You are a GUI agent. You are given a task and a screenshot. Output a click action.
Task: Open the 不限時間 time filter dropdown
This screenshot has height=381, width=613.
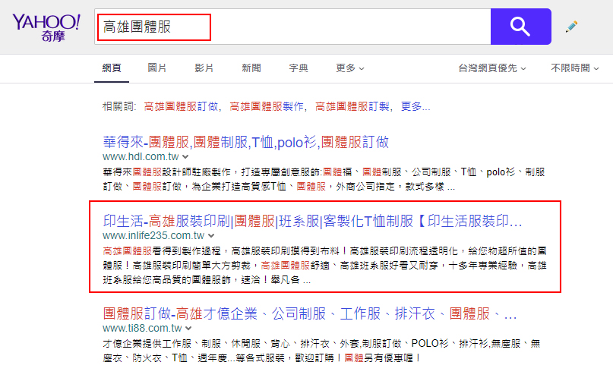575,68
